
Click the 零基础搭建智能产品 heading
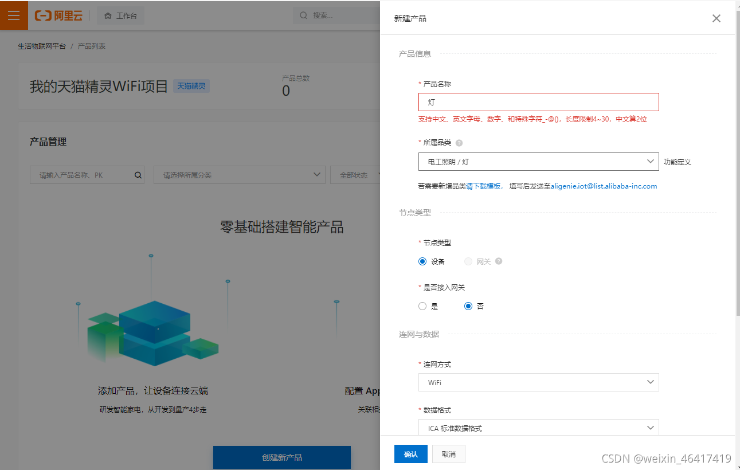[282, 227]
